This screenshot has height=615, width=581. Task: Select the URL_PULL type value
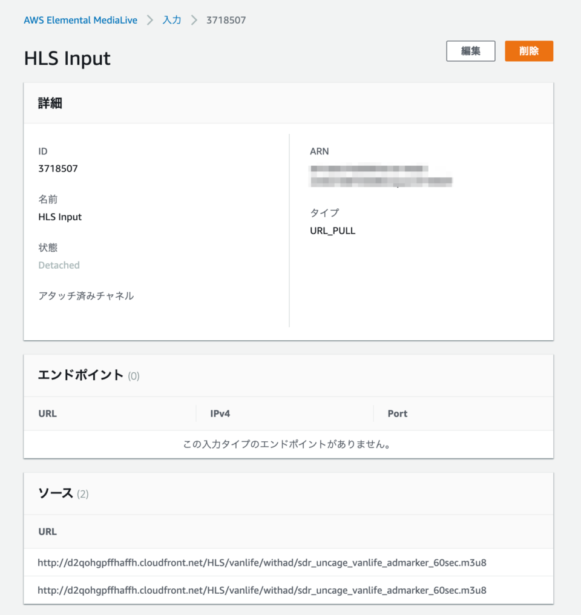pyautogui.click(x=332, y=230)
